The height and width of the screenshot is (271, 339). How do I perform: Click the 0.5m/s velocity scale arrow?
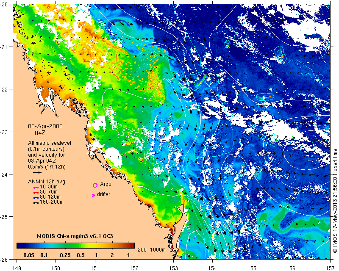(x=37, y=172)
